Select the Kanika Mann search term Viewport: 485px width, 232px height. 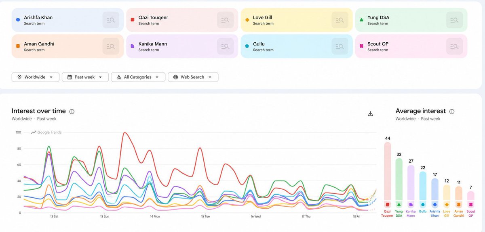coord(182,46)
